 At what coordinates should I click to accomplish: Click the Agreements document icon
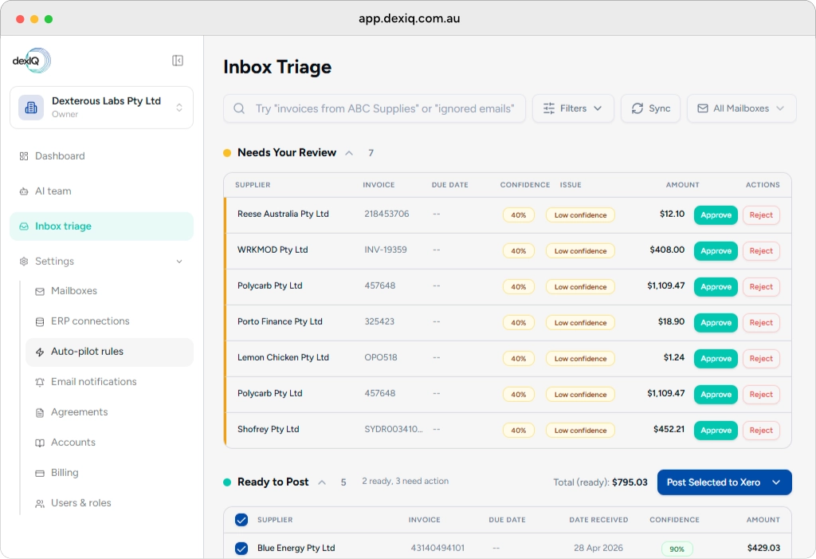40,412
